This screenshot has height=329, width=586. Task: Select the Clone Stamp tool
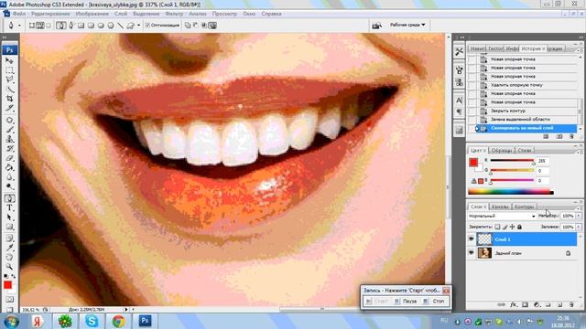click(9, 139)
